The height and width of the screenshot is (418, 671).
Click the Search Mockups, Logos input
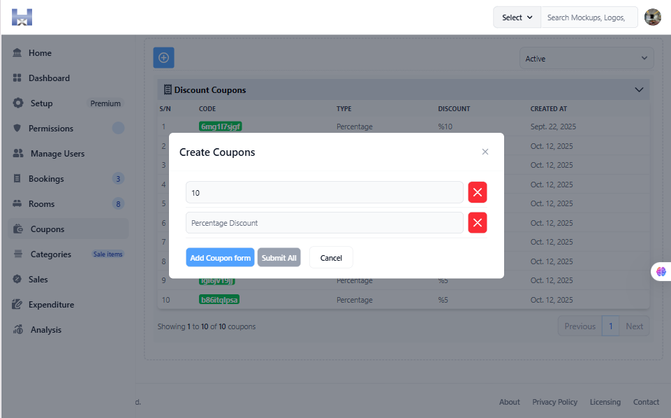[589, 17]
